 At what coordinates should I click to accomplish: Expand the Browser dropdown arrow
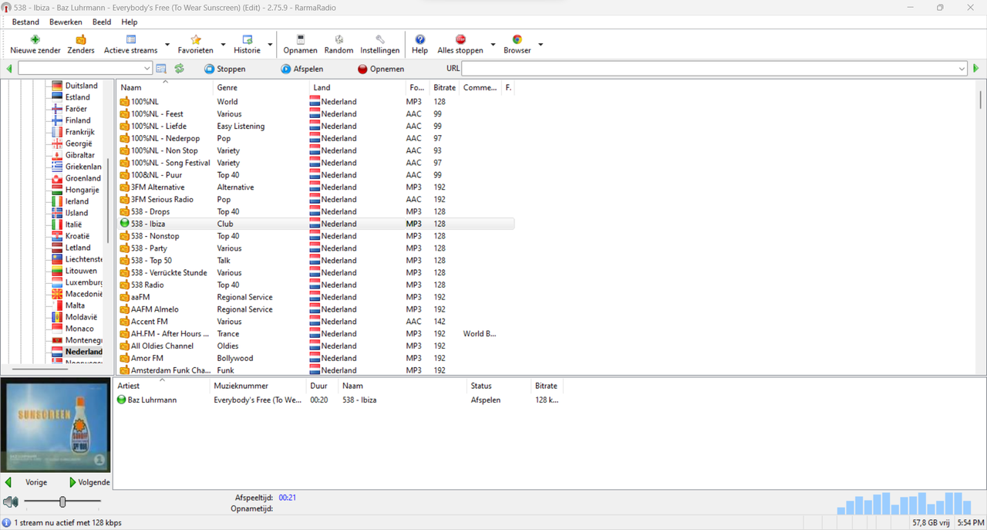[540, 45]
